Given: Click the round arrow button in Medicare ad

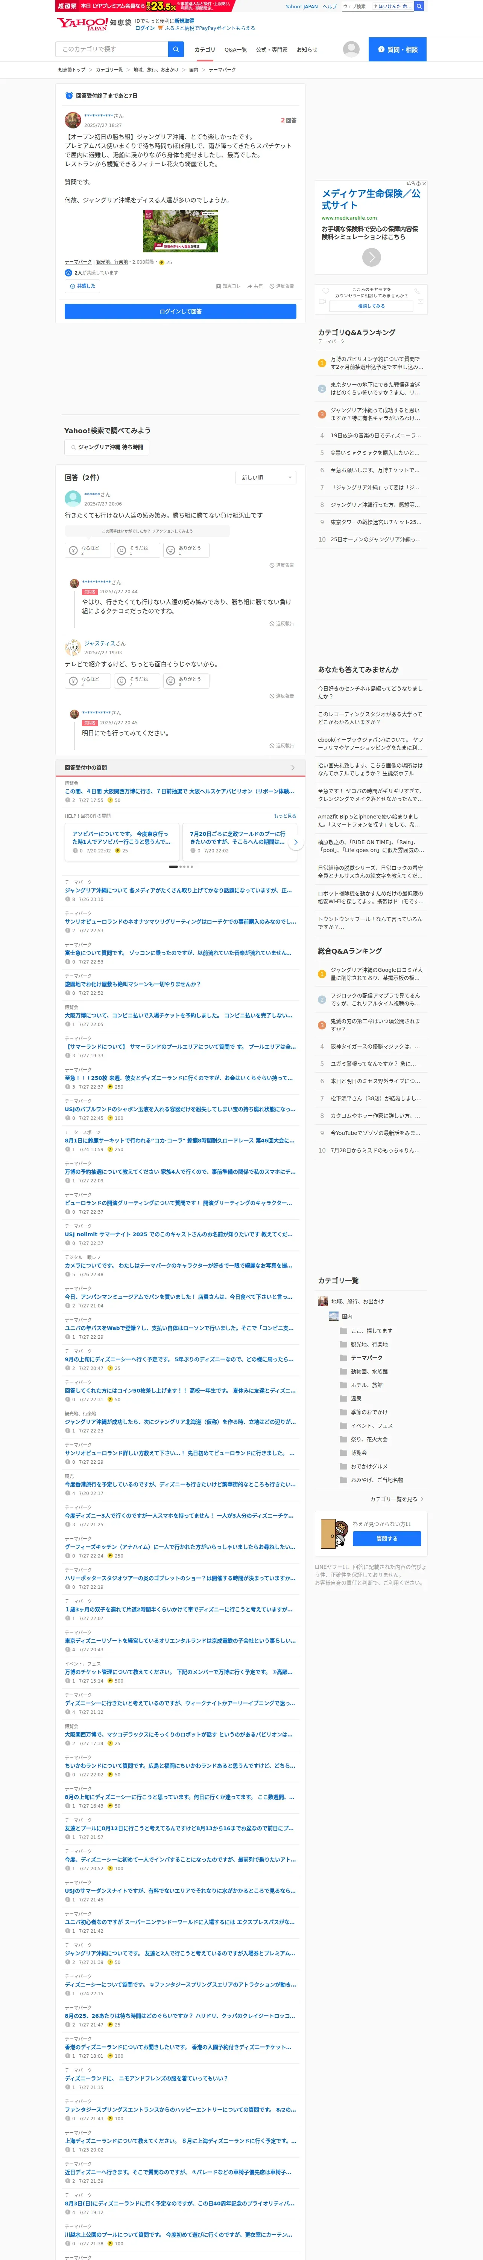Looking at the screenshot, I should [372, 257].
